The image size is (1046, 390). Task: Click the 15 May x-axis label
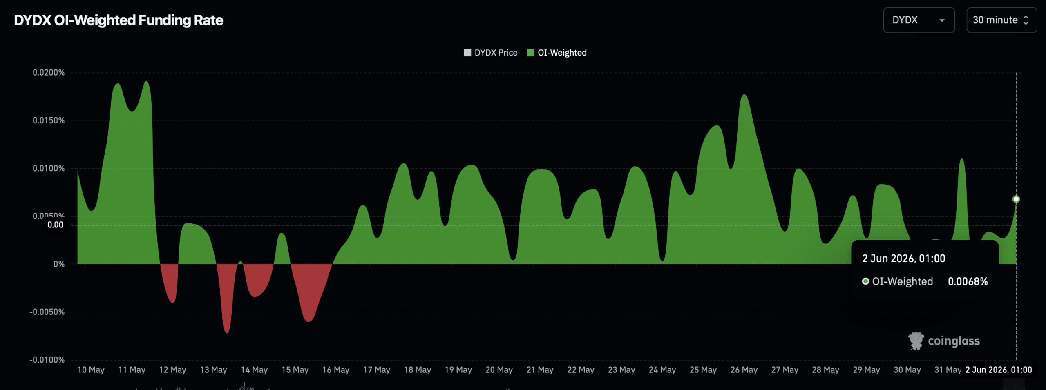coord(295,370)
